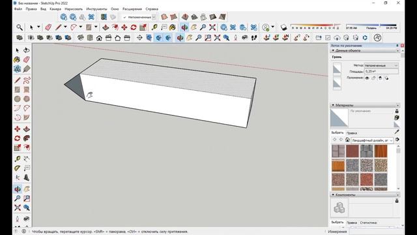
Task: Toggle the receive shadows icon in entity info
Action: 380,78
